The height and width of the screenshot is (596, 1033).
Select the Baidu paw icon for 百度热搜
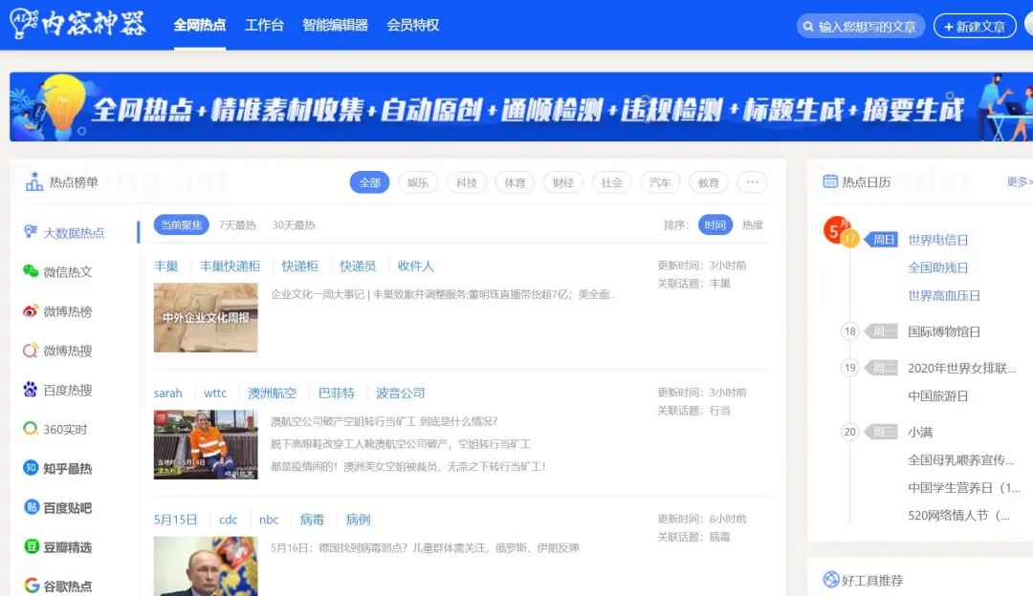tap(31, 390)
